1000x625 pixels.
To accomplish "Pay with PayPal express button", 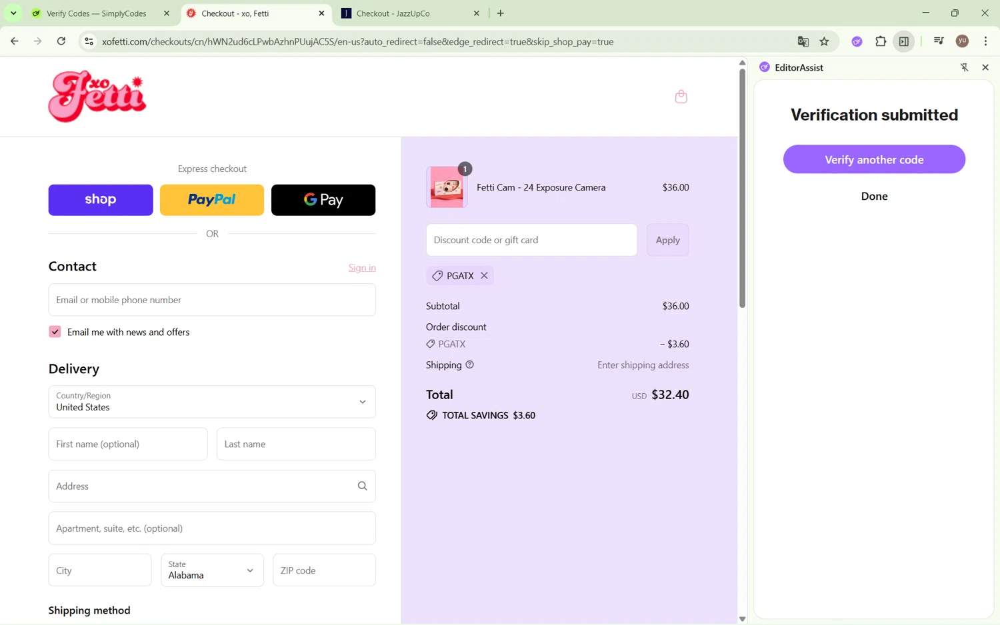I will tap(212, 200).
